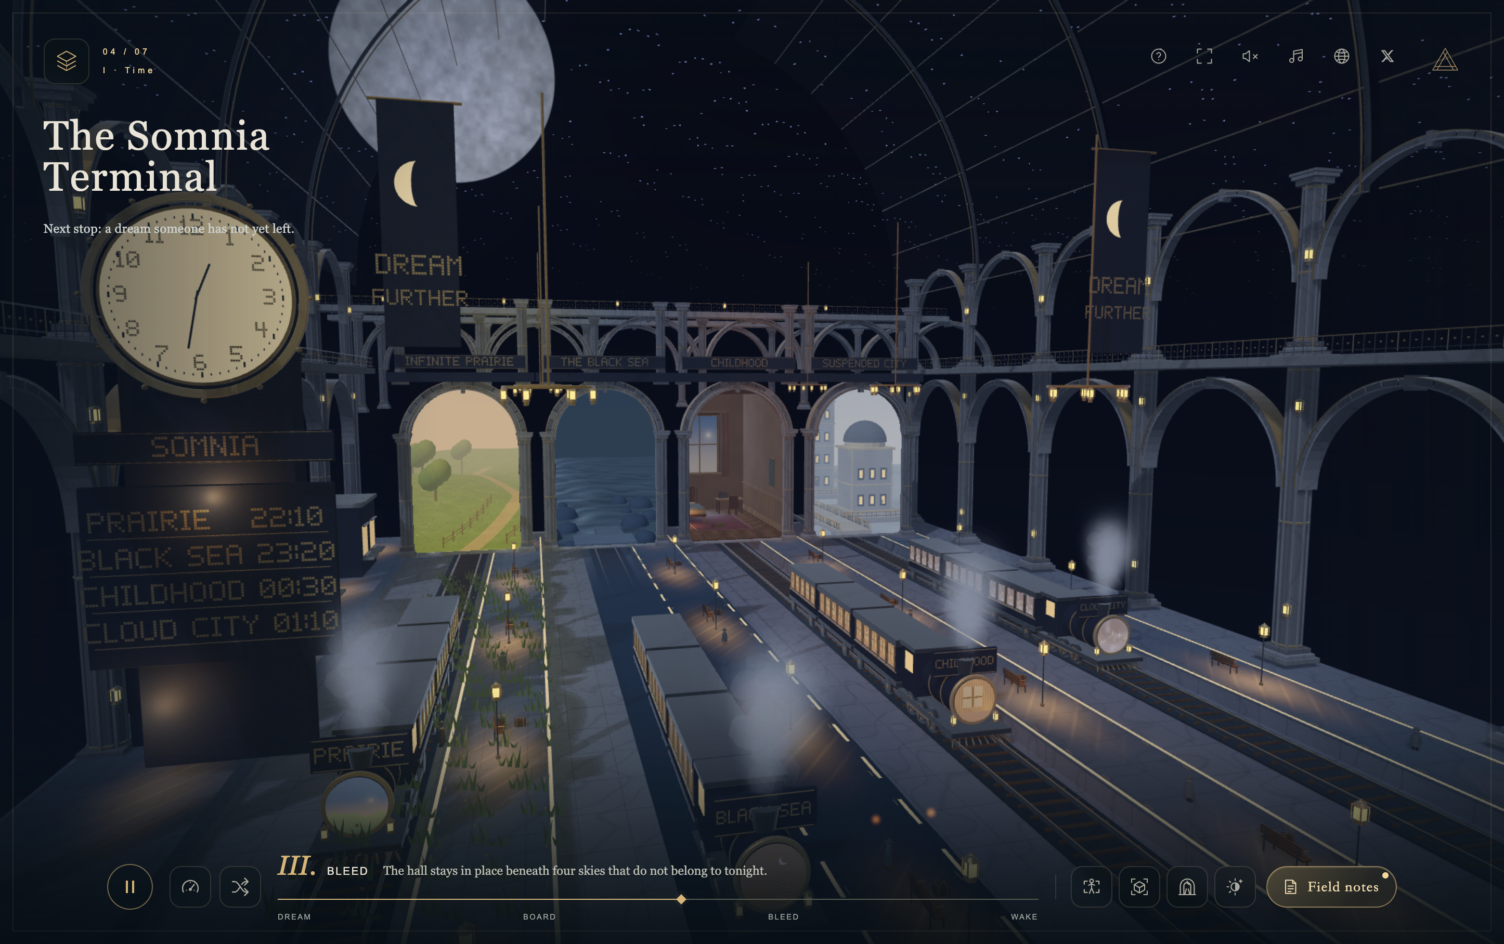Open the help question-mark icon

tap(1158, 56)
